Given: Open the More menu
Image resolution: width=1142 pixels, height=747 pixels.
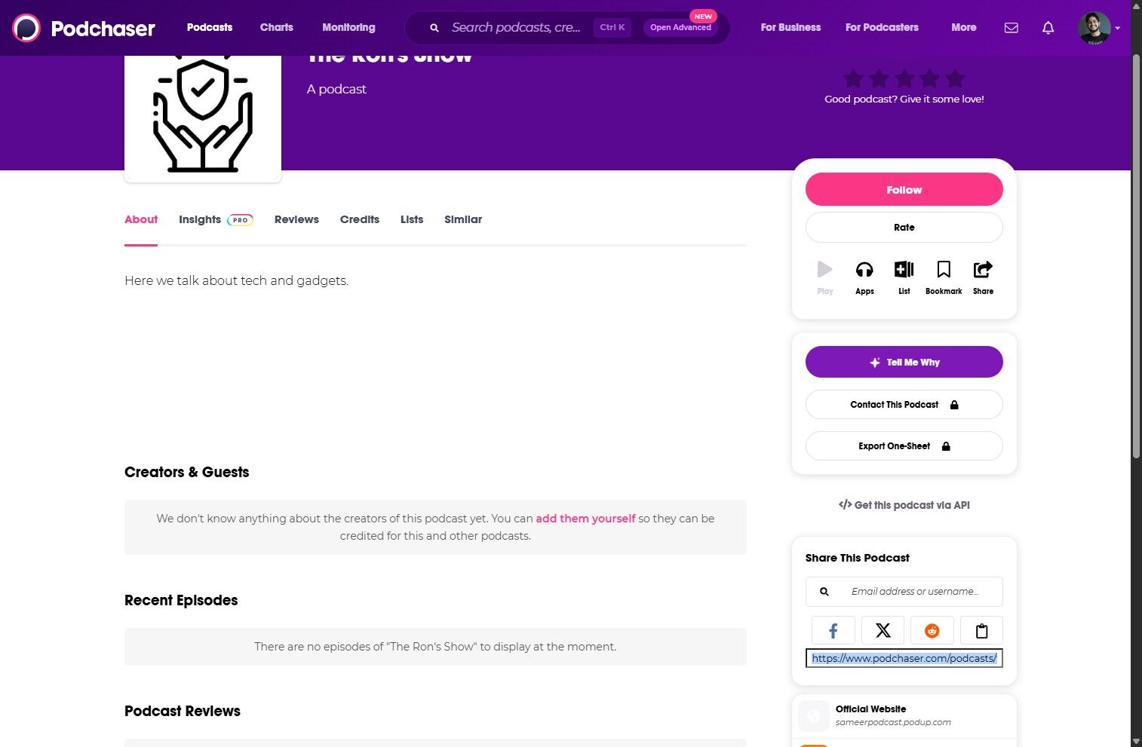Looking at the screenshot, I should point(963,27).
